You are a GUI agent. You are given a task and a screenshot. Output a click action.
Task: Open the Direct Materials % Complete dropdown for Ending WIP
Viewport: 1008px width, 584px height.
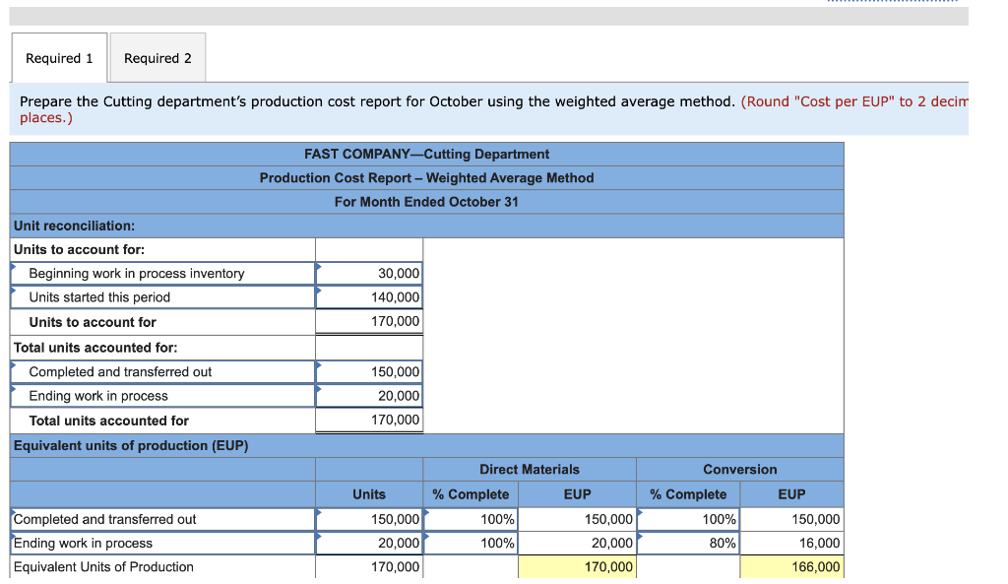(x=470, y=543)
